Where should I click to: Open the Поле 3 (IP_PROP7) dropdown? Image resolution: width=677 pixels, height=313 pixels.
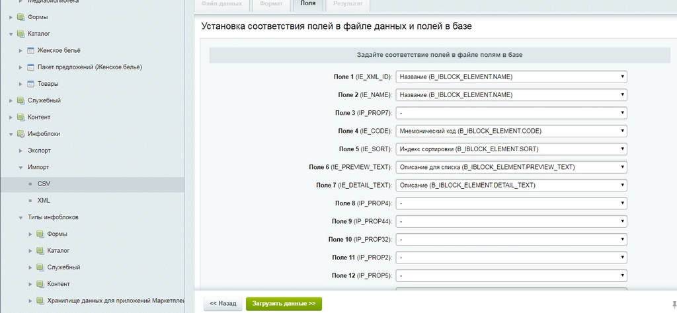[x=511, y=113]
